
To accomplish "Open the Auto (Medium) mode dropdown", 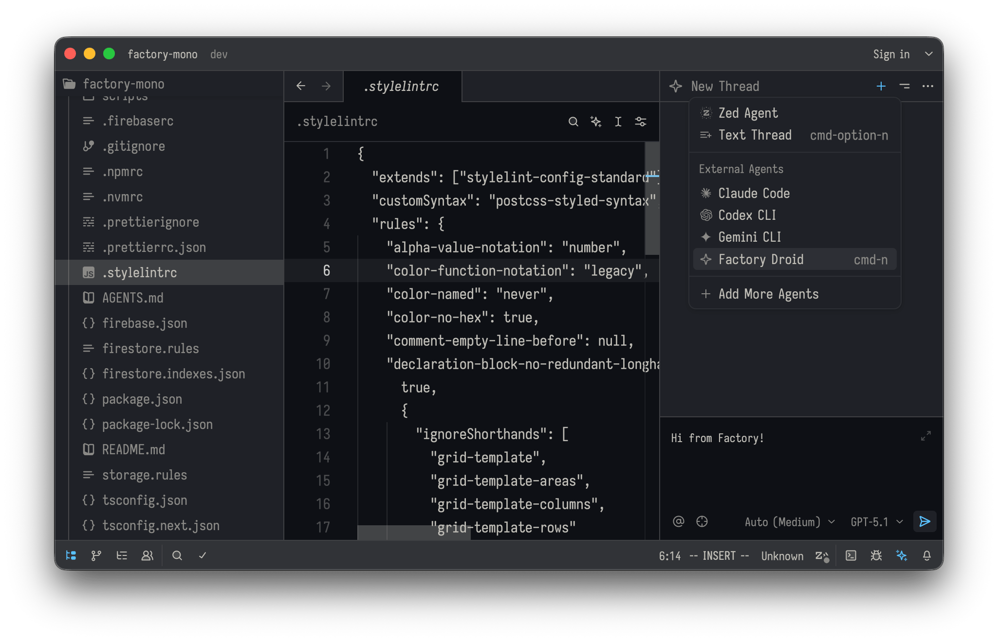I will tap(790, 522).
